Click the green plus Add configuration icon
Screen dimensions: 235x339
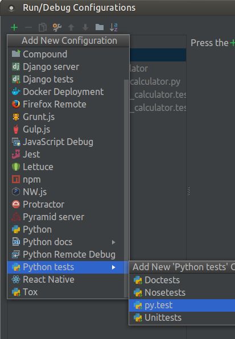coord(14,27)
